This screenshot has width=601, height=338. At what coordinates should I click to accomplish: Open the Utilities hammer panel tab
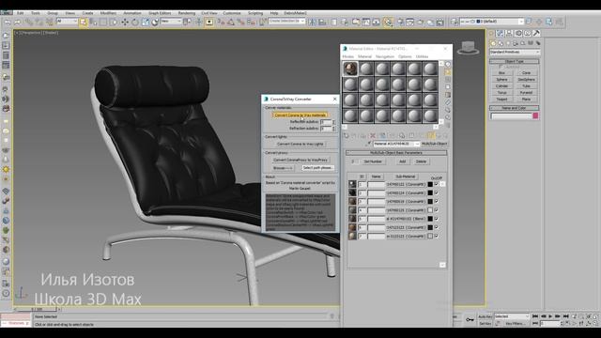536,34
